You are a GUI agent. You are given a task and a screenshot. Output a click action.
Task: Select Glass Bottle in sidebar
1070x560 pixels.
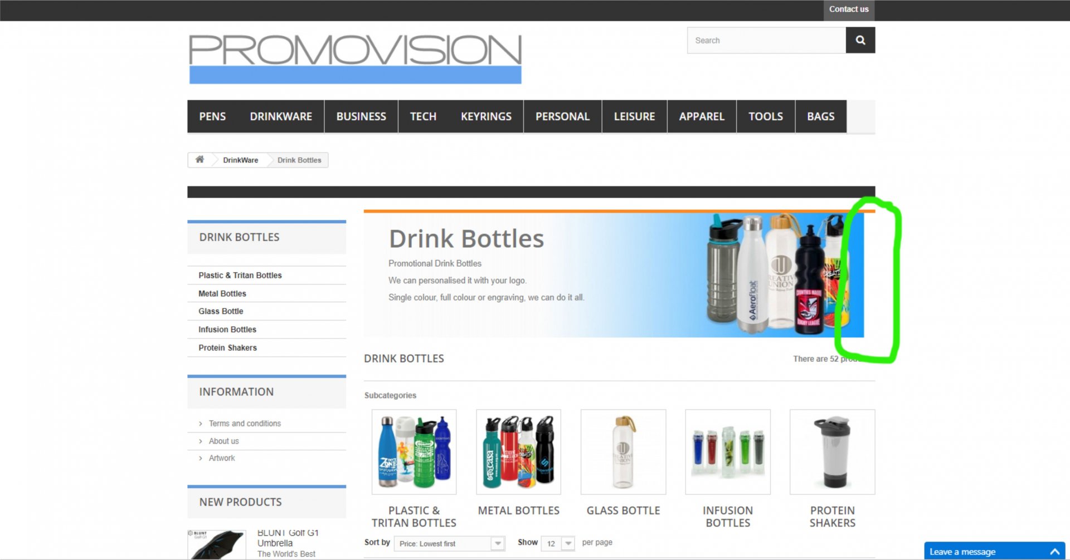tap(221, 311)
